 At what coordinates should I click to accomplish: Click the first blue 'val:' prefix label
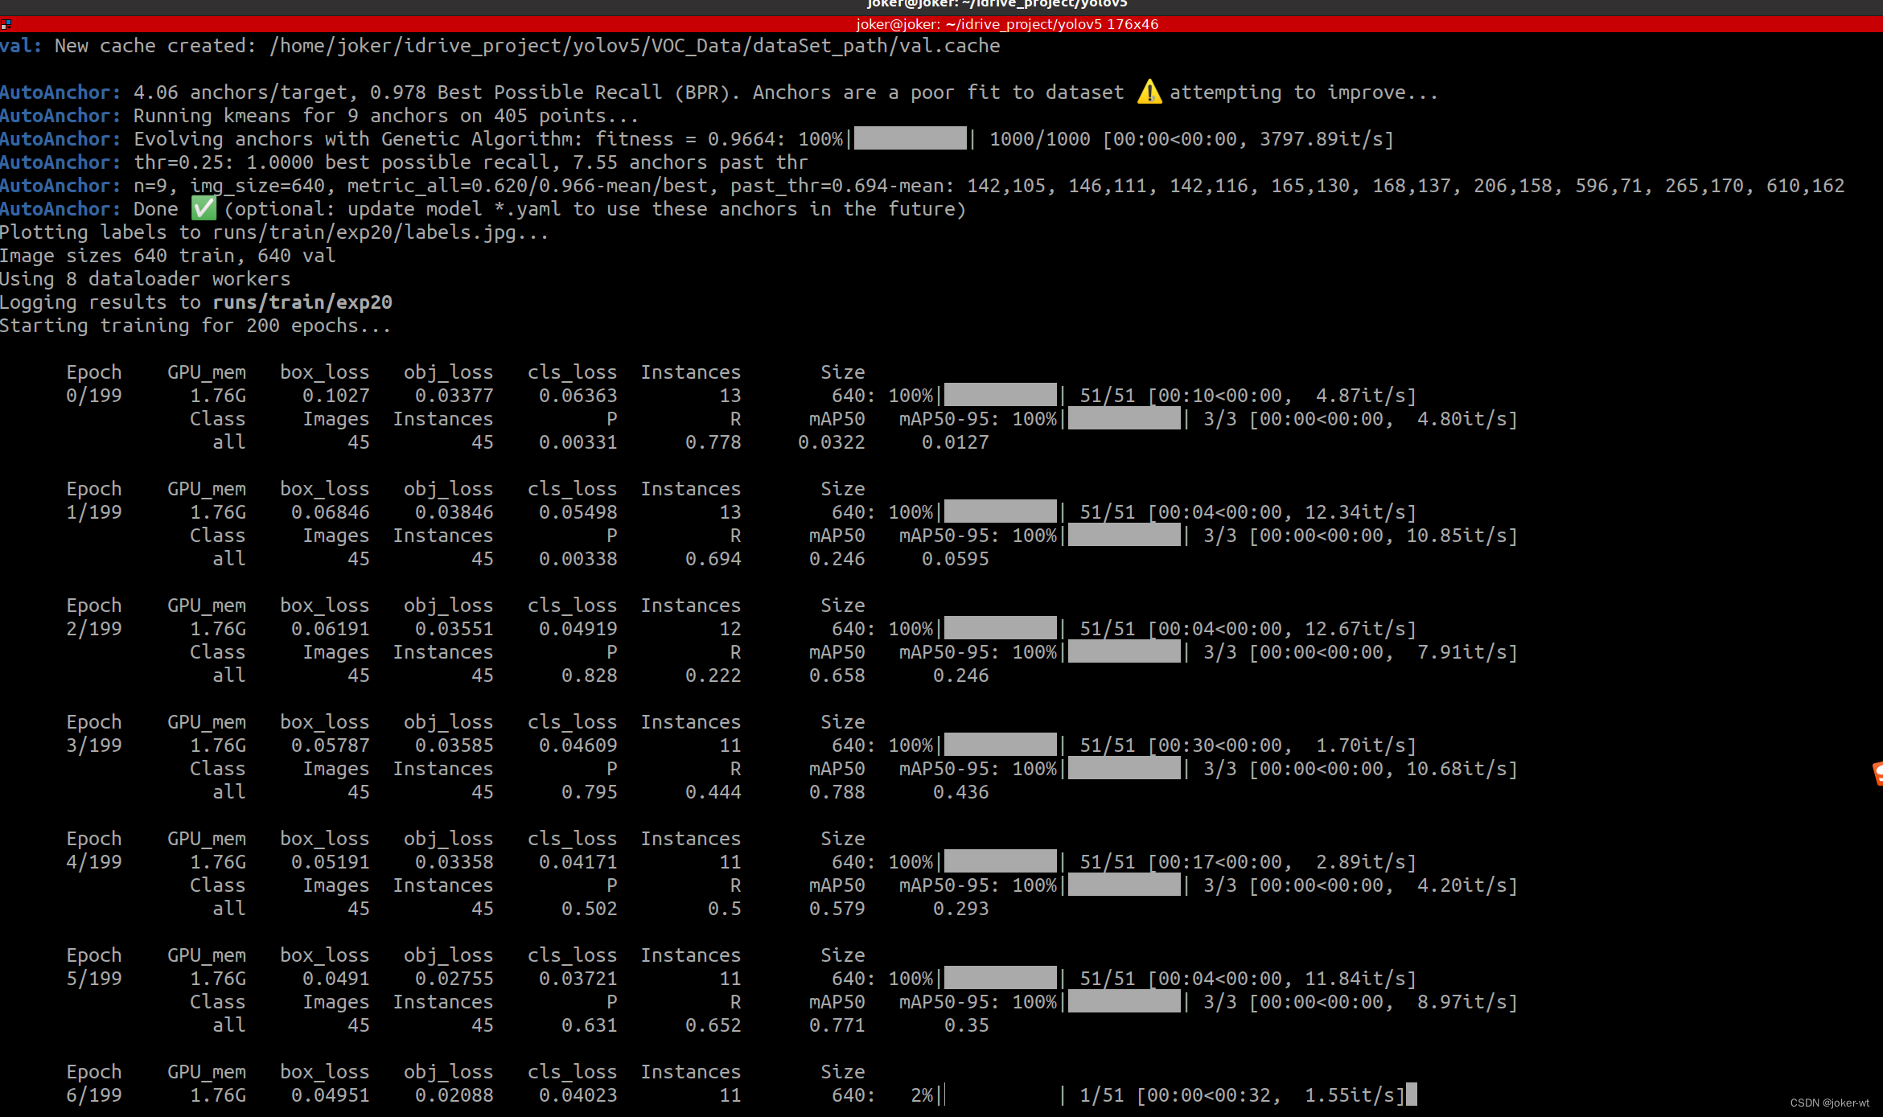point(20,46)
